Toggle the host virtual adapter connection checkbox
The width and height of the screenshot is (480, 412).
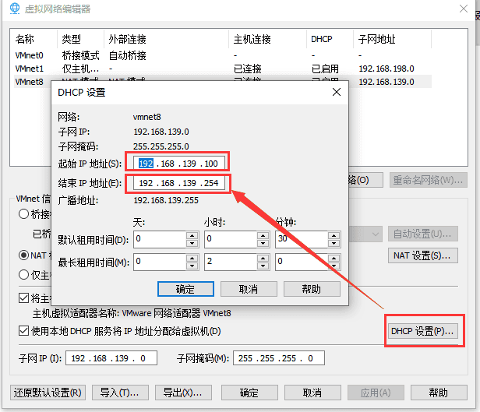click(x=23, y=298)
